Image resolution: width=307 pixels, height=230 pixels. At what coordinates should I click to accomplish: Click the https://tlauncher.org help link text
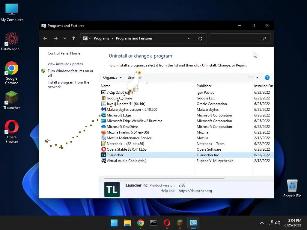(195, 191)
